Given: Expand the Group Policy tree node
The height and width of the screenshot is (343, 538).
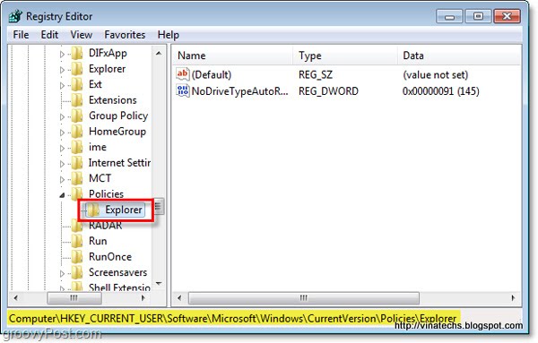Looking at the screenshot, I should (62, 116).
